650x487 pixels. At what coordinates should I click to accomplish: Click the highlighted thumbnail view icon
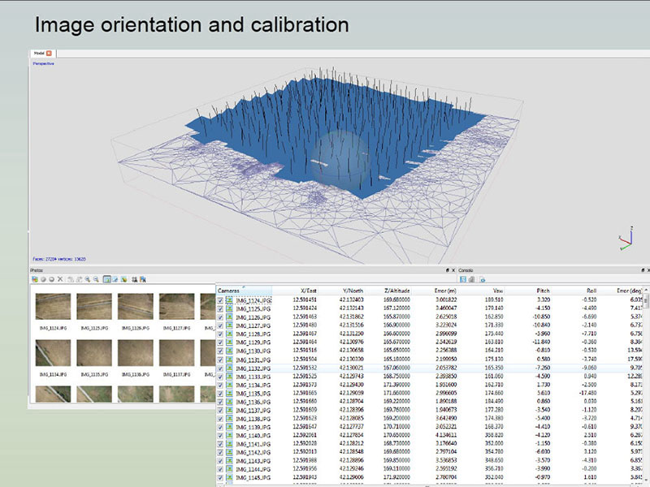(x=107, y=279)
